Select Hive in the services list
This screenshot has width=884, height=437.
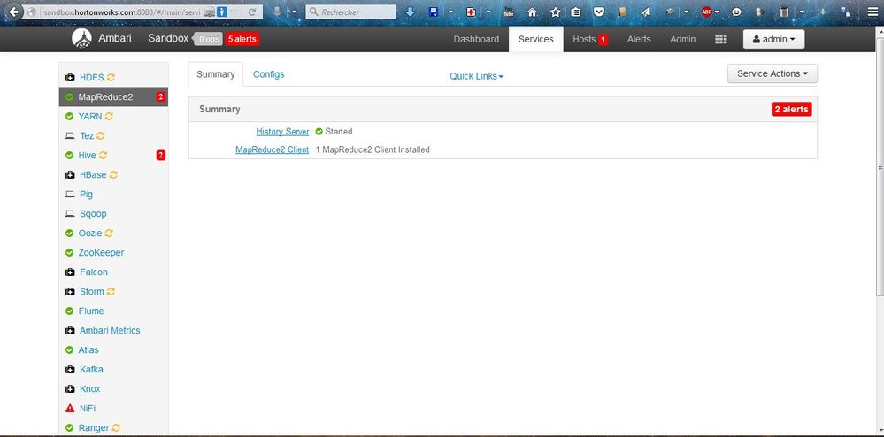(87, 155)
